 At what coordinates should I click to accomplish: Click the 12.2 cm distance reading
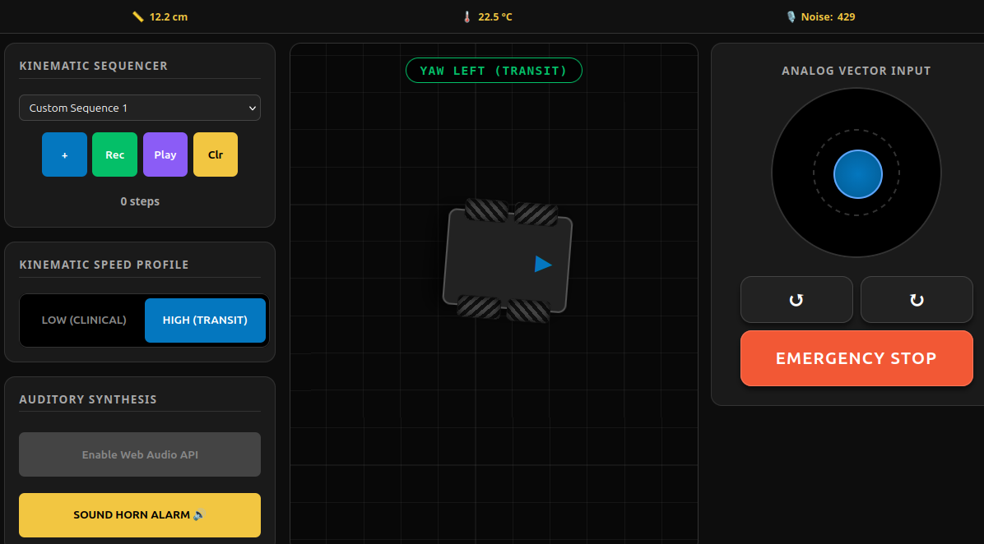168,17
